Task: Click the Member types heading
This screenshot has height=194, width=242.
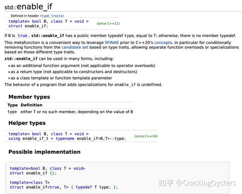Action: click(29, 97)
